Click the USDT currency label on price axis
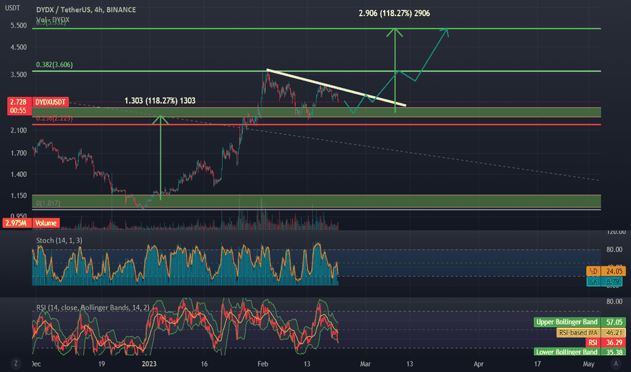 tap(12, 7)
